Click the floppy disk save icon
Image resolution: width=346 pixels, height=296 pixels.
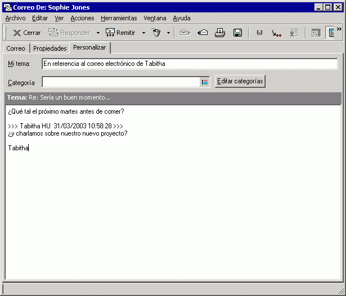point(237,33)
